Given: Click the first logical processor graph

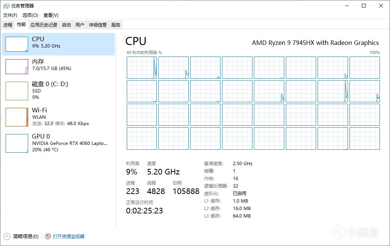Looking at the screenshot, I should 142,67.
